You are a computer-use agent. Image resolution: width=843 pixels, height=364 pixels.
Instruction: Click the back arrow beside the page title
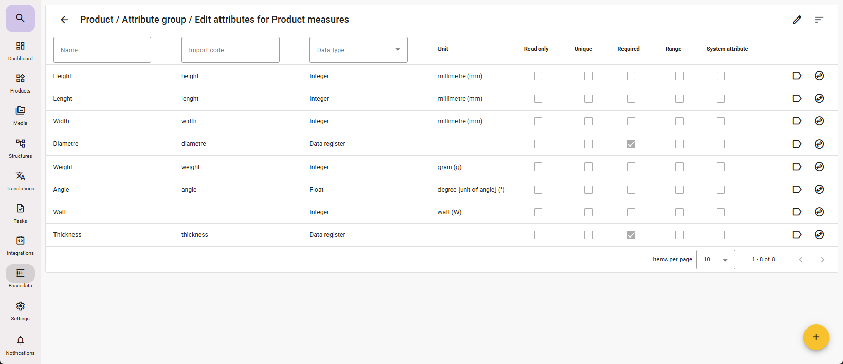pos(64,20)
